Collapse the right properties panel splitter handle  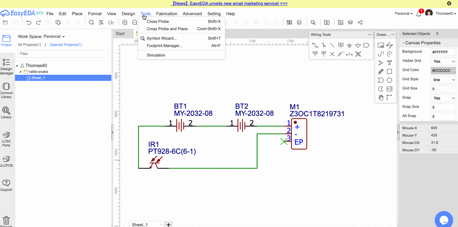398,132
